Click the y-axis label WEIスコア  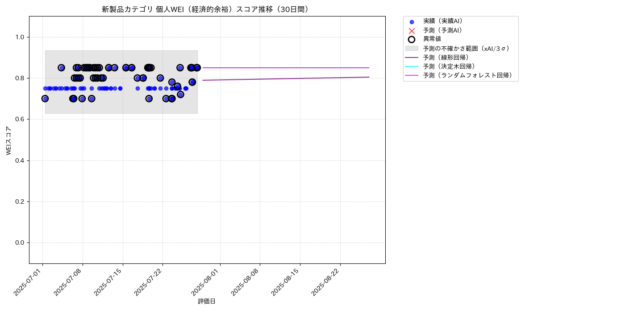[9, 140]
